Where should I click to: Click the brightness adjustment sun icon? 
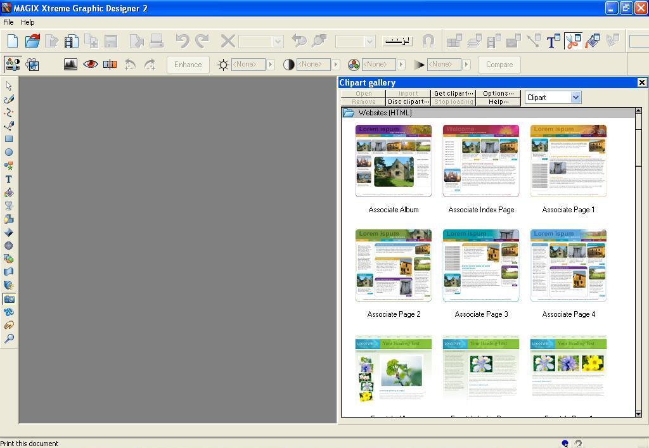(x=223, y=64)
